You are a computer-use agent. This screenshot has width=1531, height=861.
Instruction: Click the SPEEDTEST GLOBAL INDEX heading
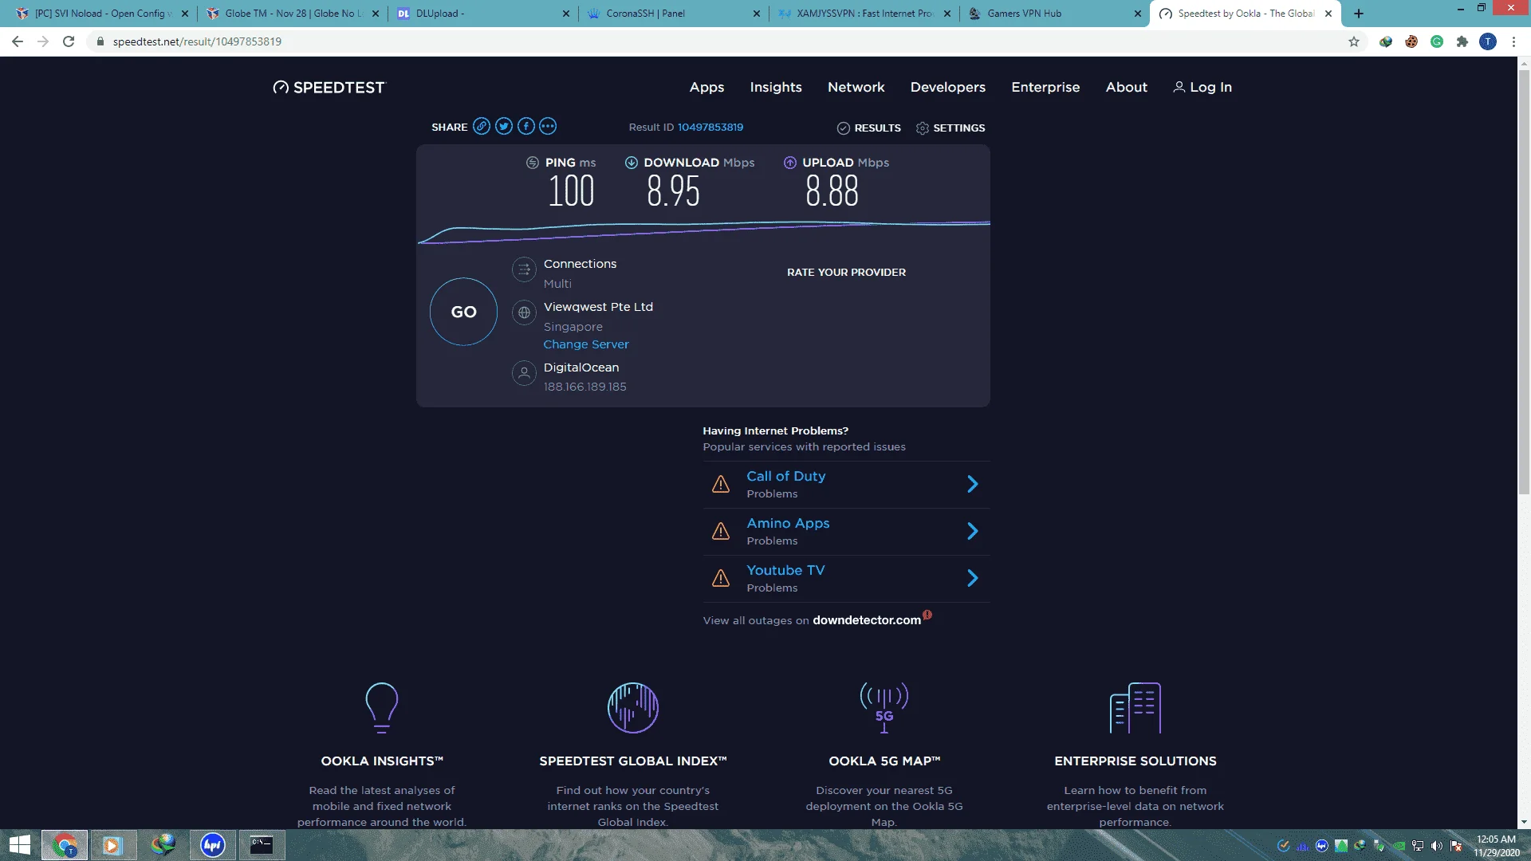click(633, 761)
